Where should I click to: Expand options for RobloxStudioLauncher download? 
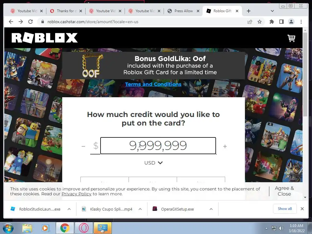point(69,209)
